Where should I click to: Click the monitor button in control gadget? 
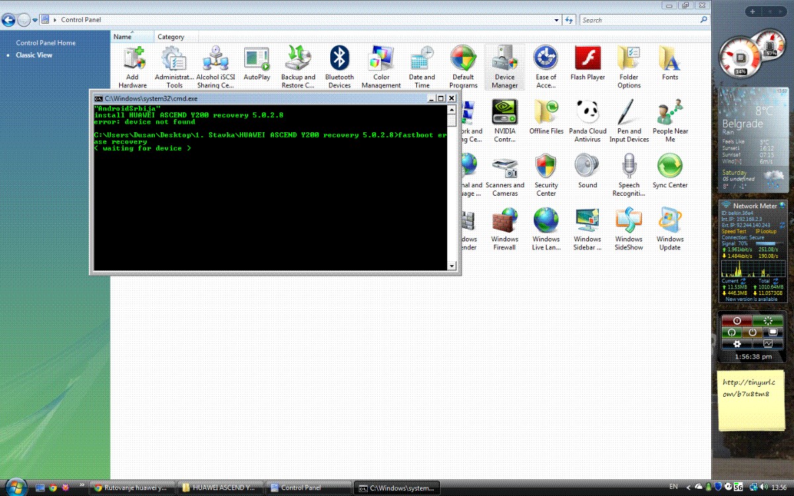(x=772, y=332)
